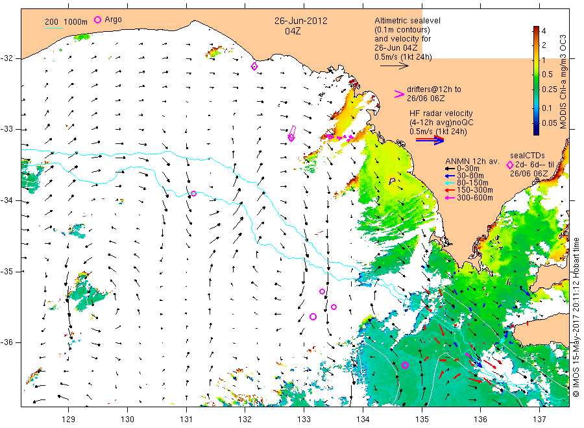This screenshot has width=584, height=428.
Task: Click the red-blue HF radar velocity arrow
Action: (x=430, y=140)
